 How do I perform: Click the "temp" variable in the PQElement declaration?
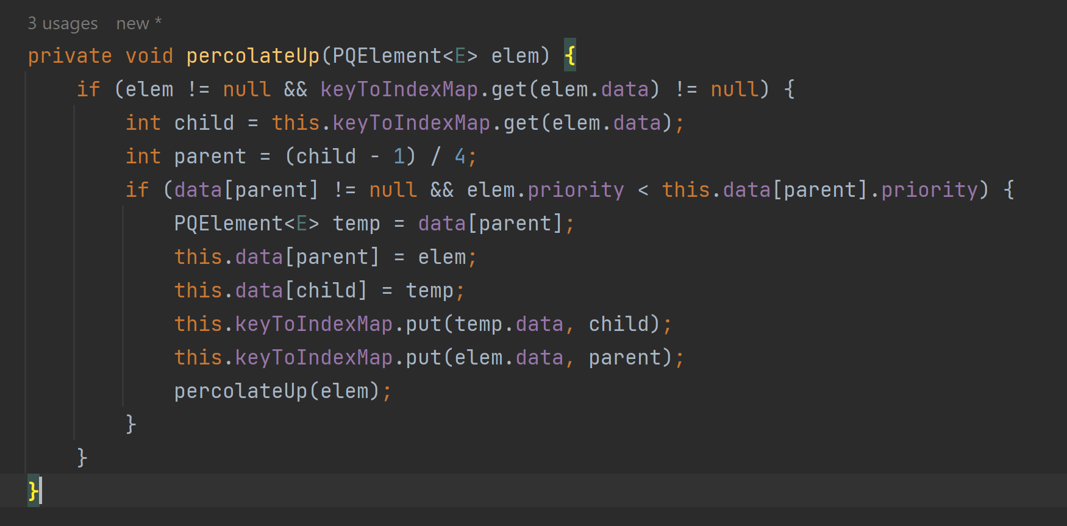356,224
